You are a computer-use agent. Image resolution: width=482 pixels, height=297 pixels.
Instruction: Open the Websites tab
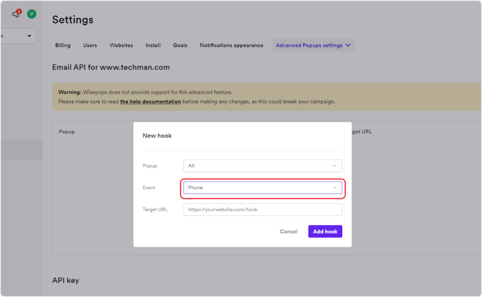(121, 46)
